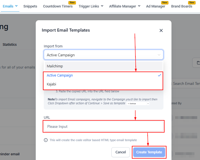Switch to Brand Boards tab
200x160 pixels.
tap(181, 6)
